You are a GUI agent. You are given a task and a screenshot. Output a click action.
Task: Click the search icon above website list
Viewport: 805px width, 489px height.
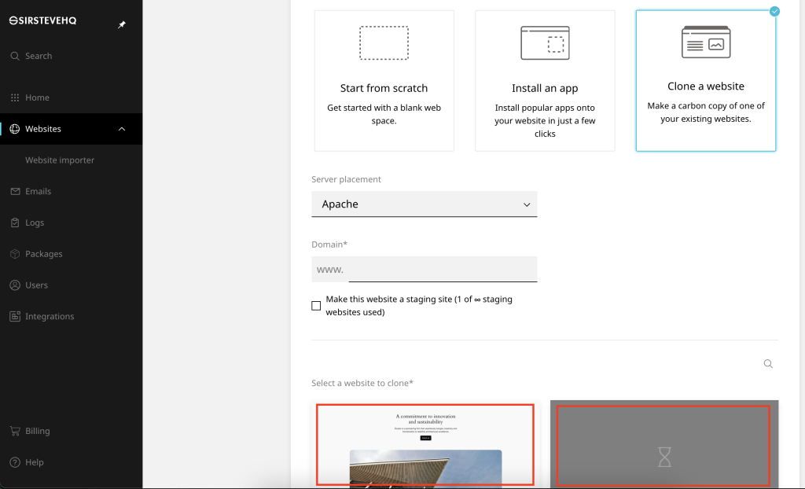click(x=768, y=364)
